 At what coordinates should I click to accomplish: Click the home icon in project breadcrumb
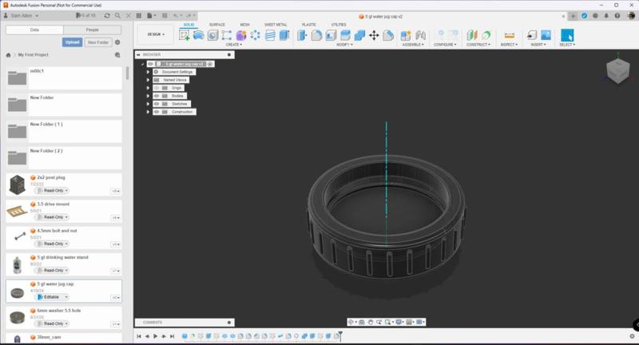pos(9,55)
